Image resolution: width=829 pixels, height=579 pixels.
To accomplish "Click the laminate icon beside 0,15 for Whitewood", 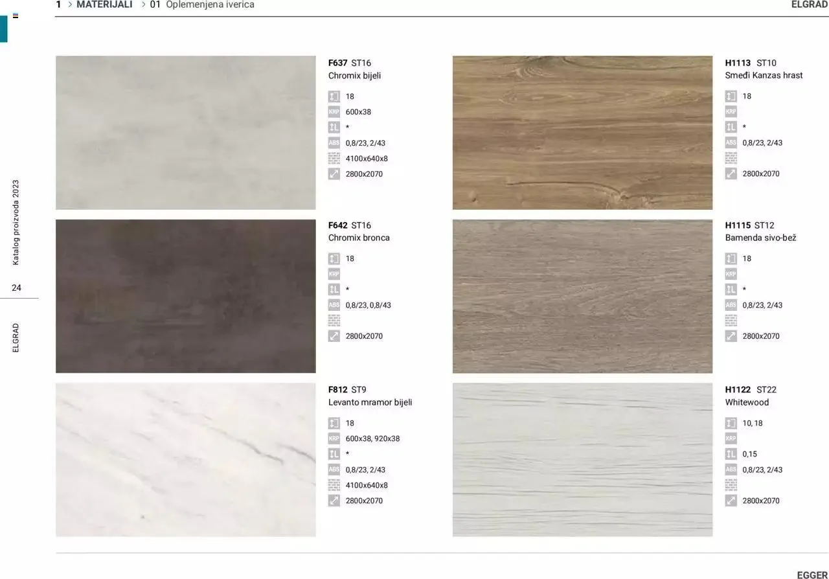I will coord(731,454).
